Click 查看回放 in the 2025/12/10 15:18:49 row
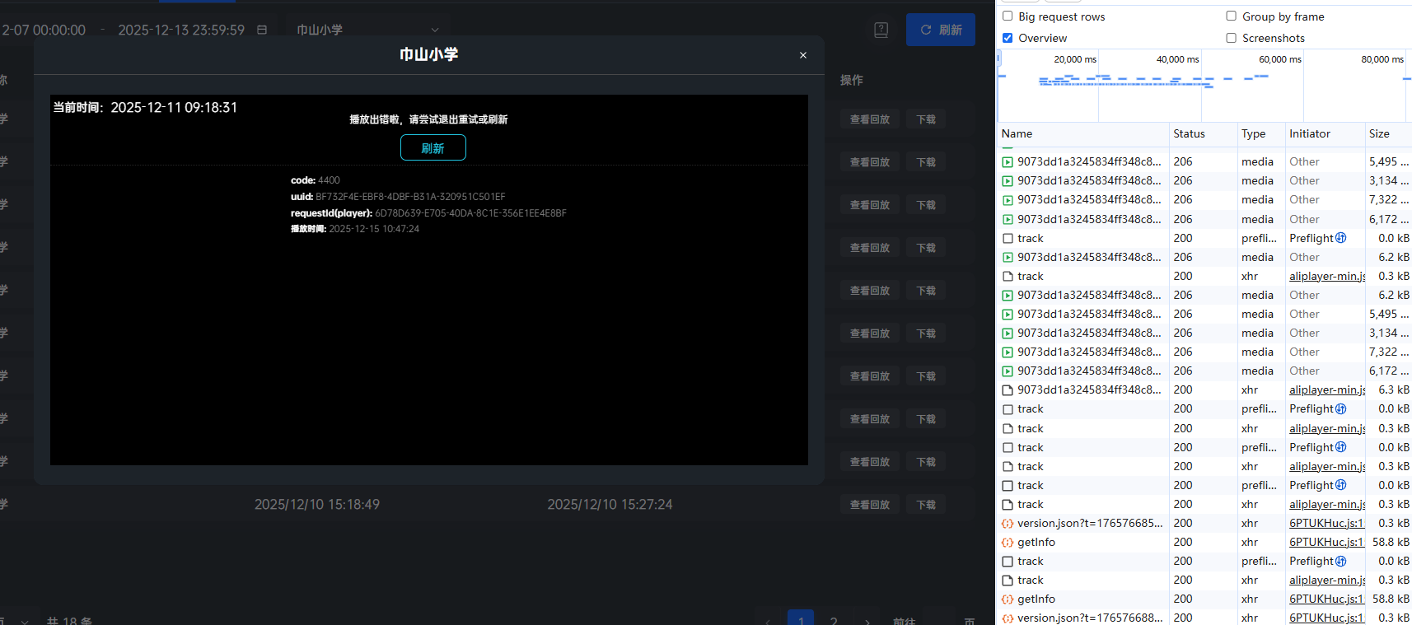 (x=870, y=505)
